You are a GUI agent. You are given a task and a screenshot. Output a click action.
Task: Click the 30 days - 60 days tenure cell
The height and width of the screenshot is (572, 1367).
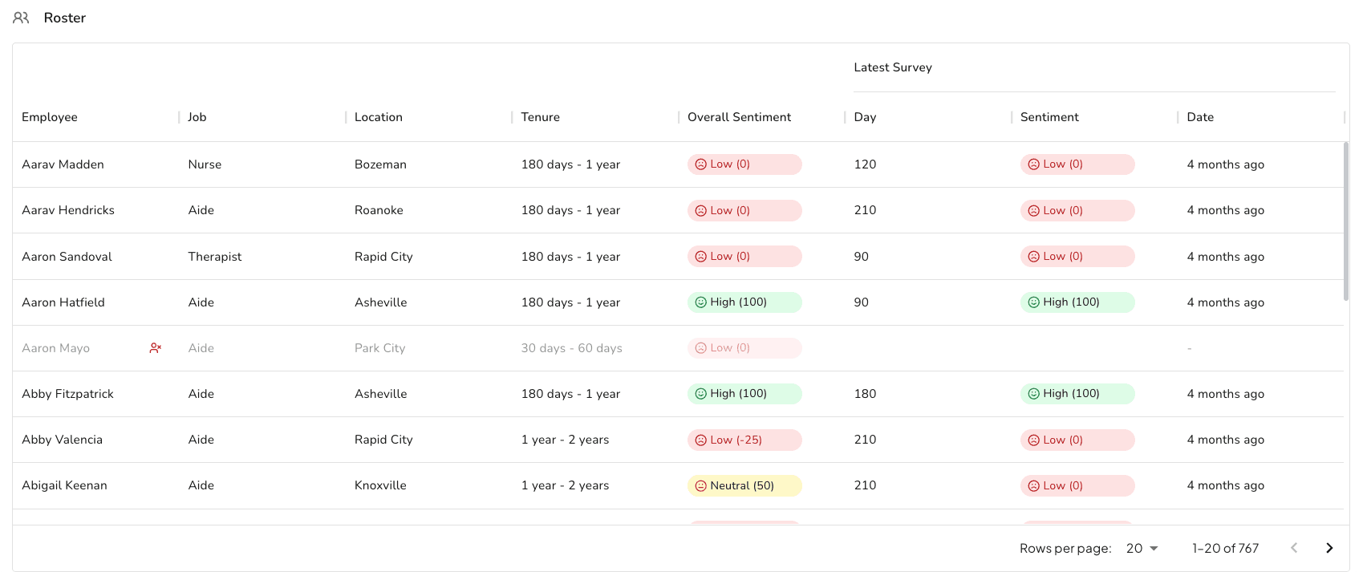pyautogui.click(x=572, y=348)
